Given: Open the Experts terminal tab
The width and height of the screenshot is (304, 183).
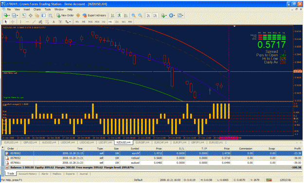Looking at the screenshot, I should pos(70,174).
